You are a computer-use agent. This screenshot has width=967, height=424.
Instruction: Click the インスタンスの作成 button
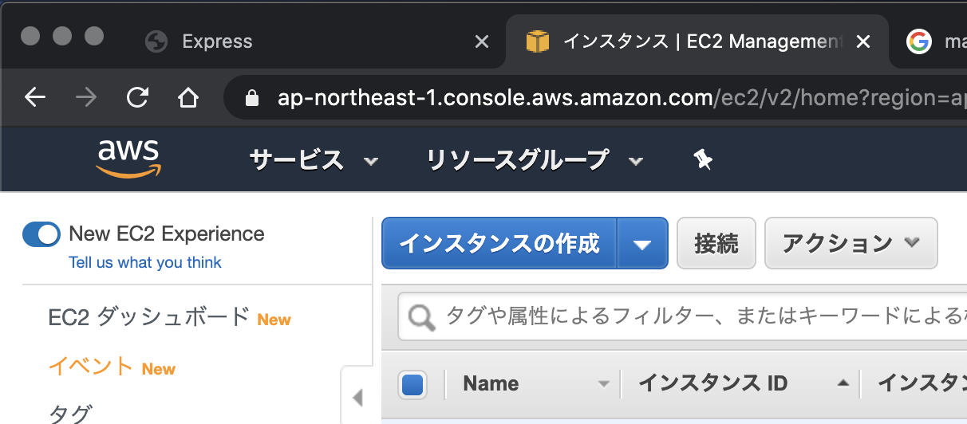pyautogui.click(x=499, y=244)
